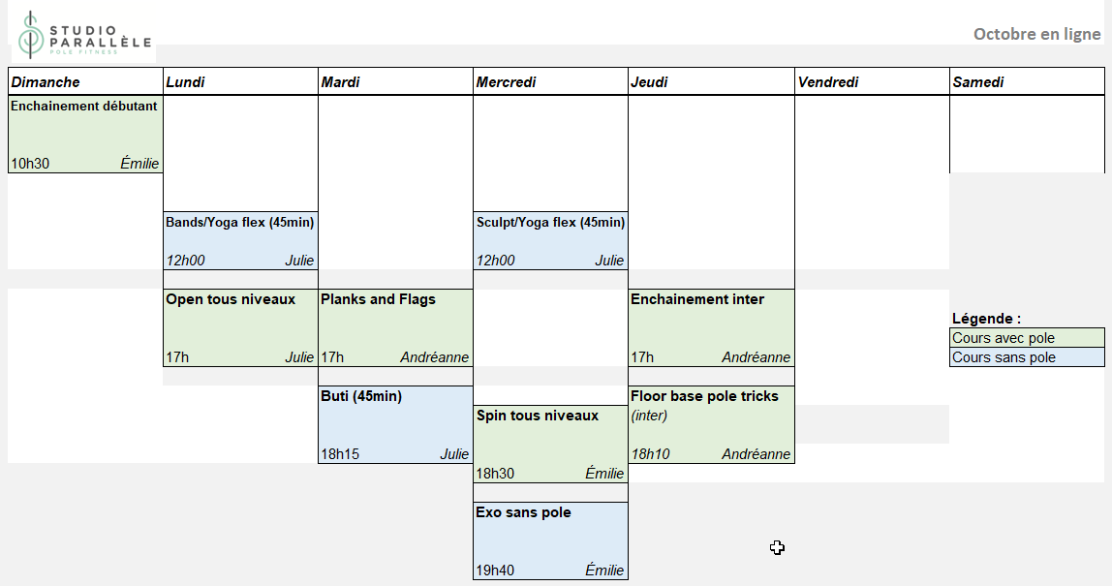Click the blue Cours sans pole legend
The image size is (1112, 586).
coord(1027,357)
